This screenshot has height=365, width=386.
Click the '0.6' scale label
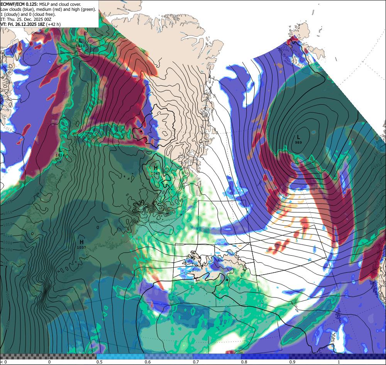[x=148, y=362]
